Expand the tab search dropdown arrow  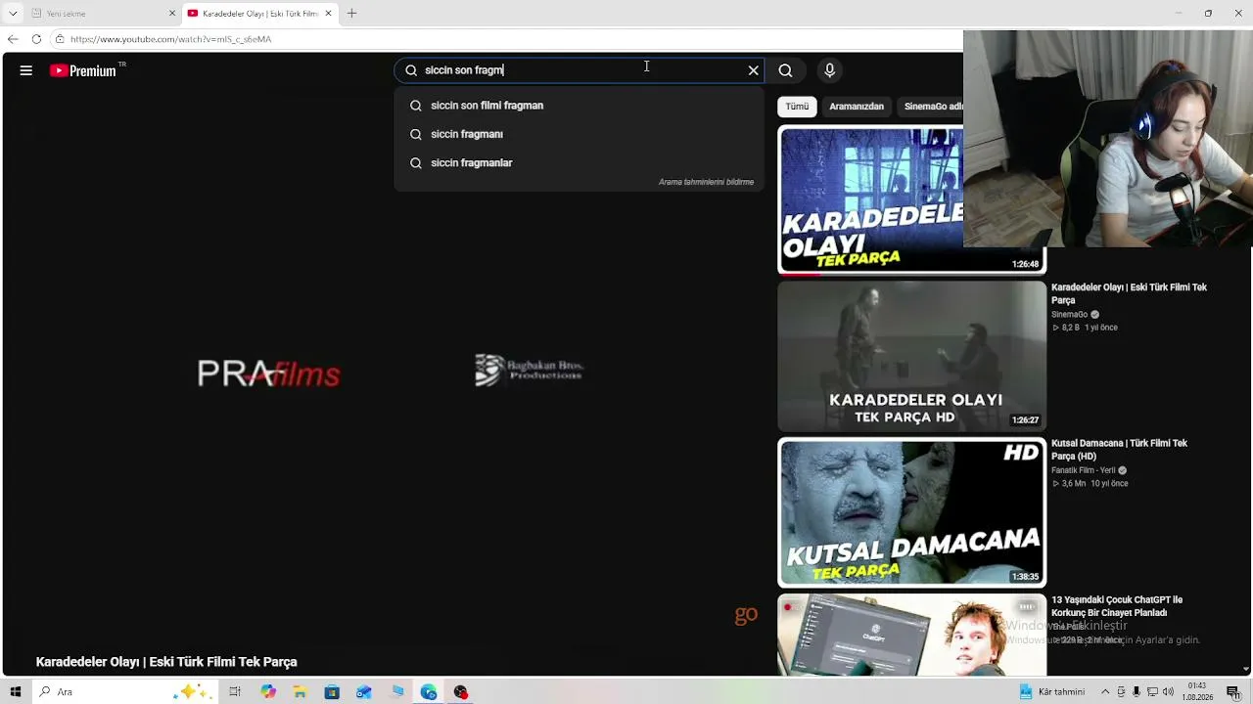click(x=13, y=14)
